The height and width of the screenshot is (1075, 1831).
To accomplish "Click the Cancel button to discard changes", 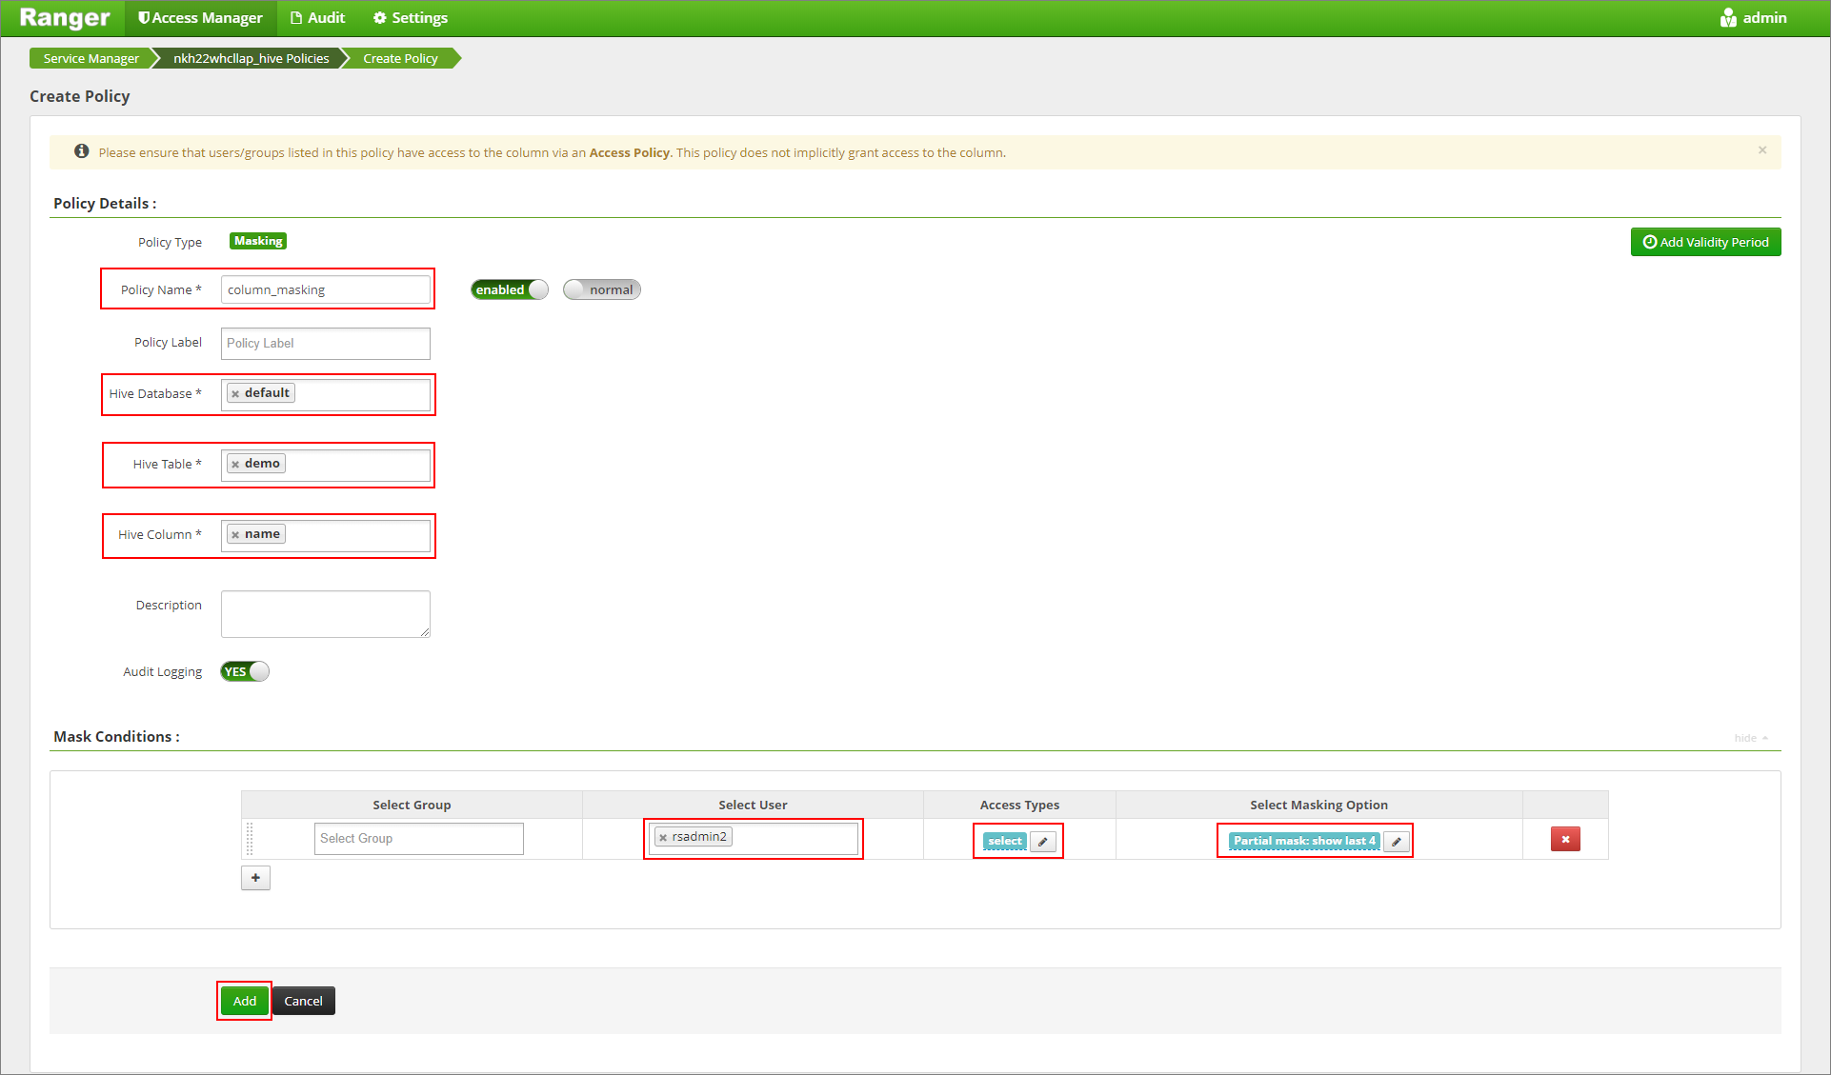I will 305,1000.
